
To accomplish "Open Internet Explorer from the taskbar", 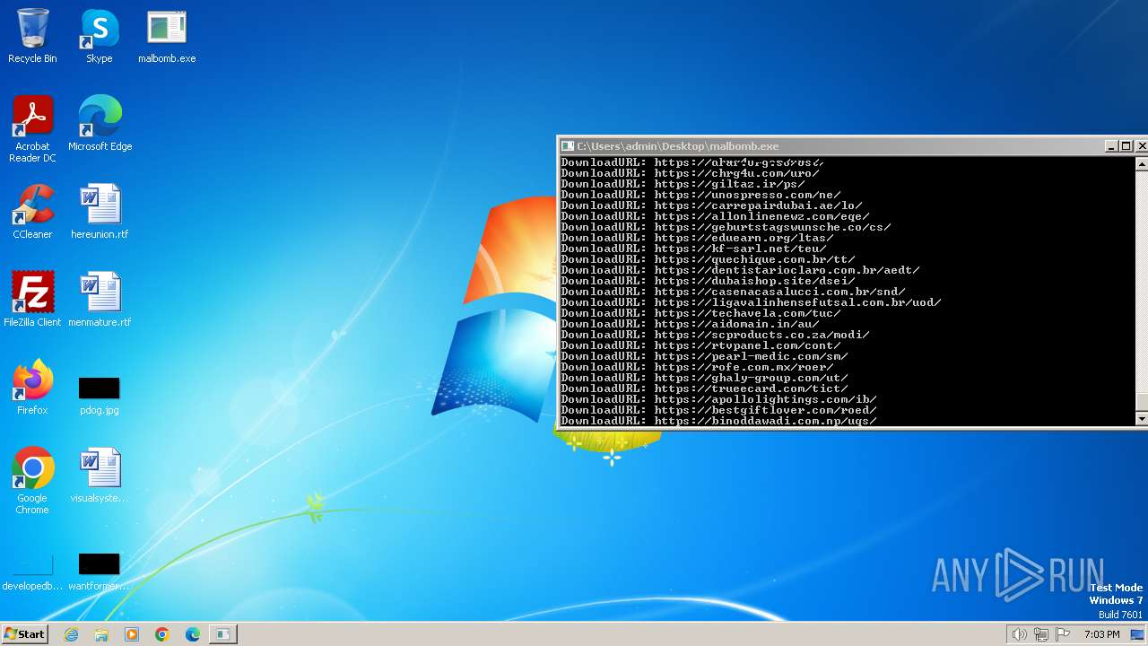I will coord(72,634).
